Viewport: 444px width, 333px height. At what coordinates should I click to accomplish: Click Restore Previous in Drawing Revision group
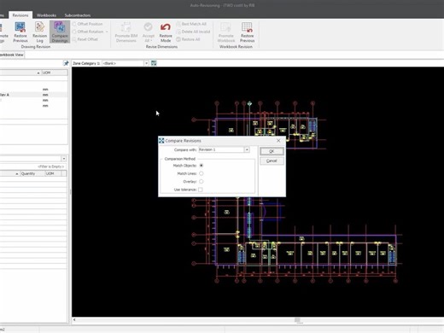20,32
